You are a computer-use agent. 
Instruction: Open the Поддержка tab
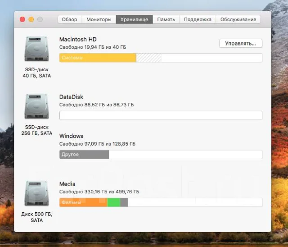198,19
